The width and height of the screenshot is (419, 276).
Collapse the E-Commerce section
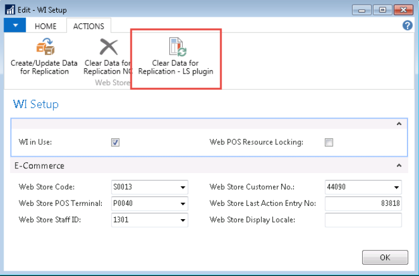[398, 166]
